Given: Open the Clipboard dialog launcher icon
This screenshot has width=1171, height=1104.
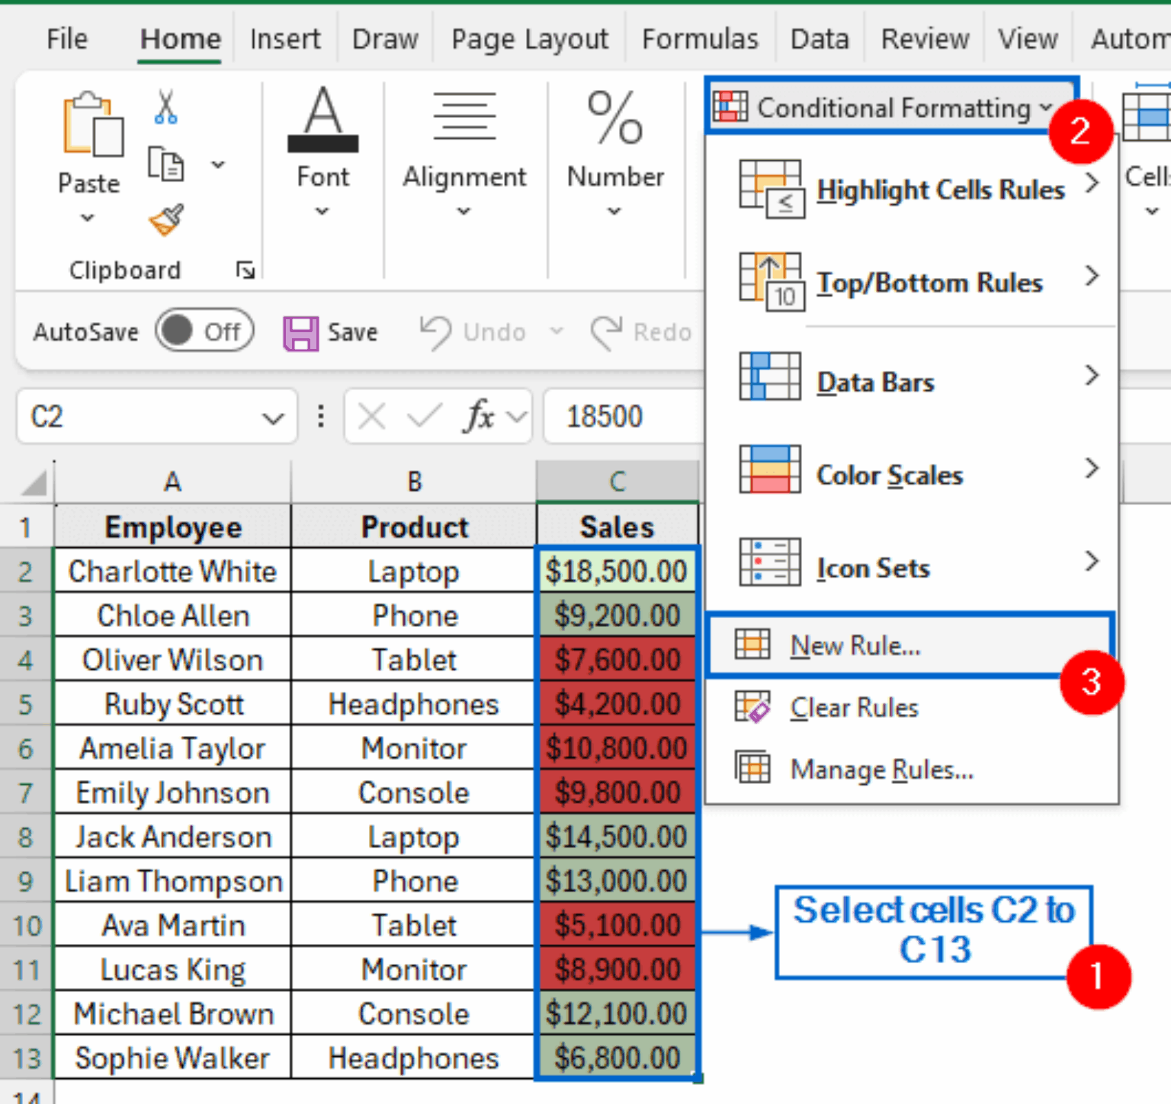Looking at the screenshot, I should click(x=245, y=270).
